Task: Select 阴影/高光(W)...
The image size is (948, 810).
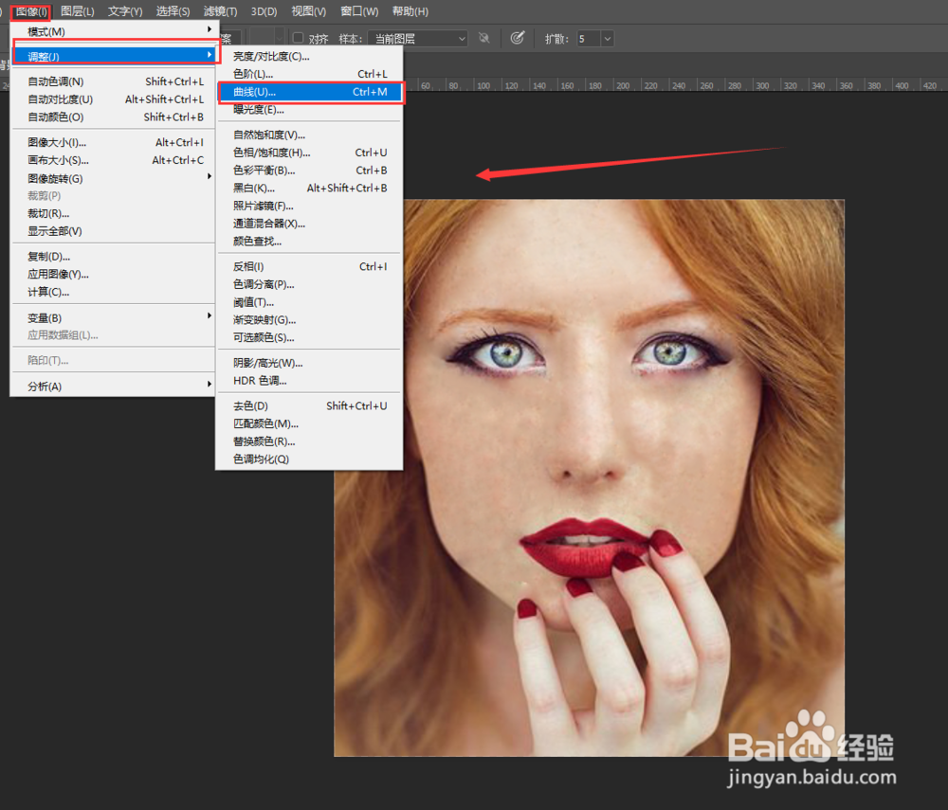Action: tap(310, 363)
